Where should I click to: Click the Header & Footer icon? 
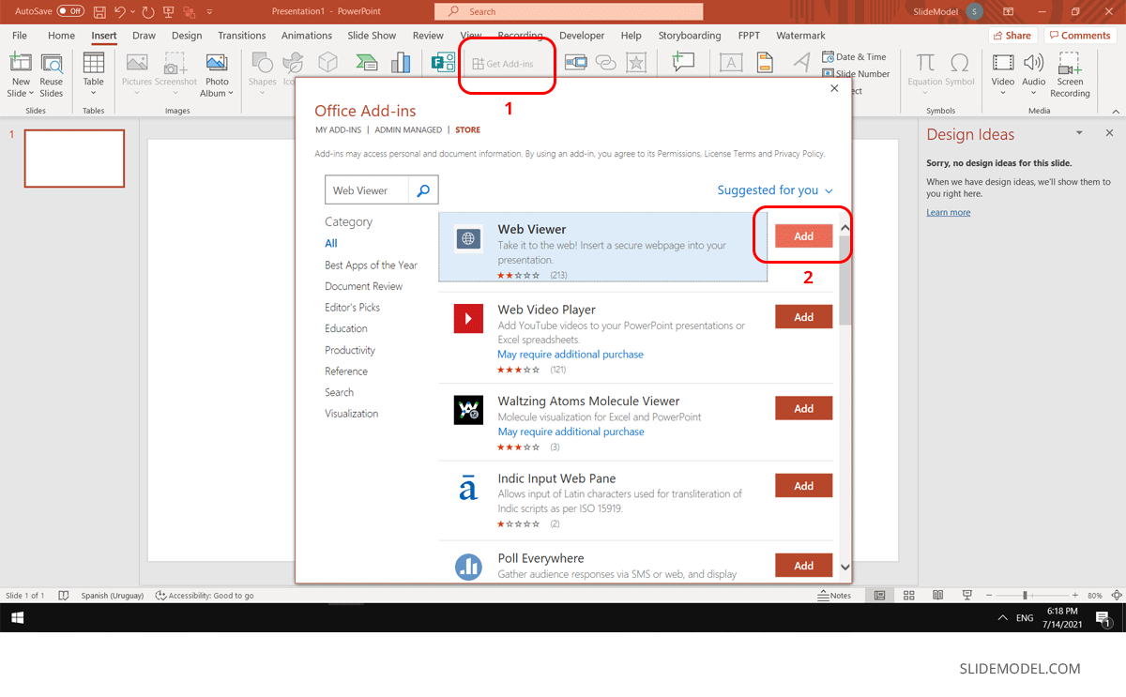pyautogui.click(x=765, y=63)
